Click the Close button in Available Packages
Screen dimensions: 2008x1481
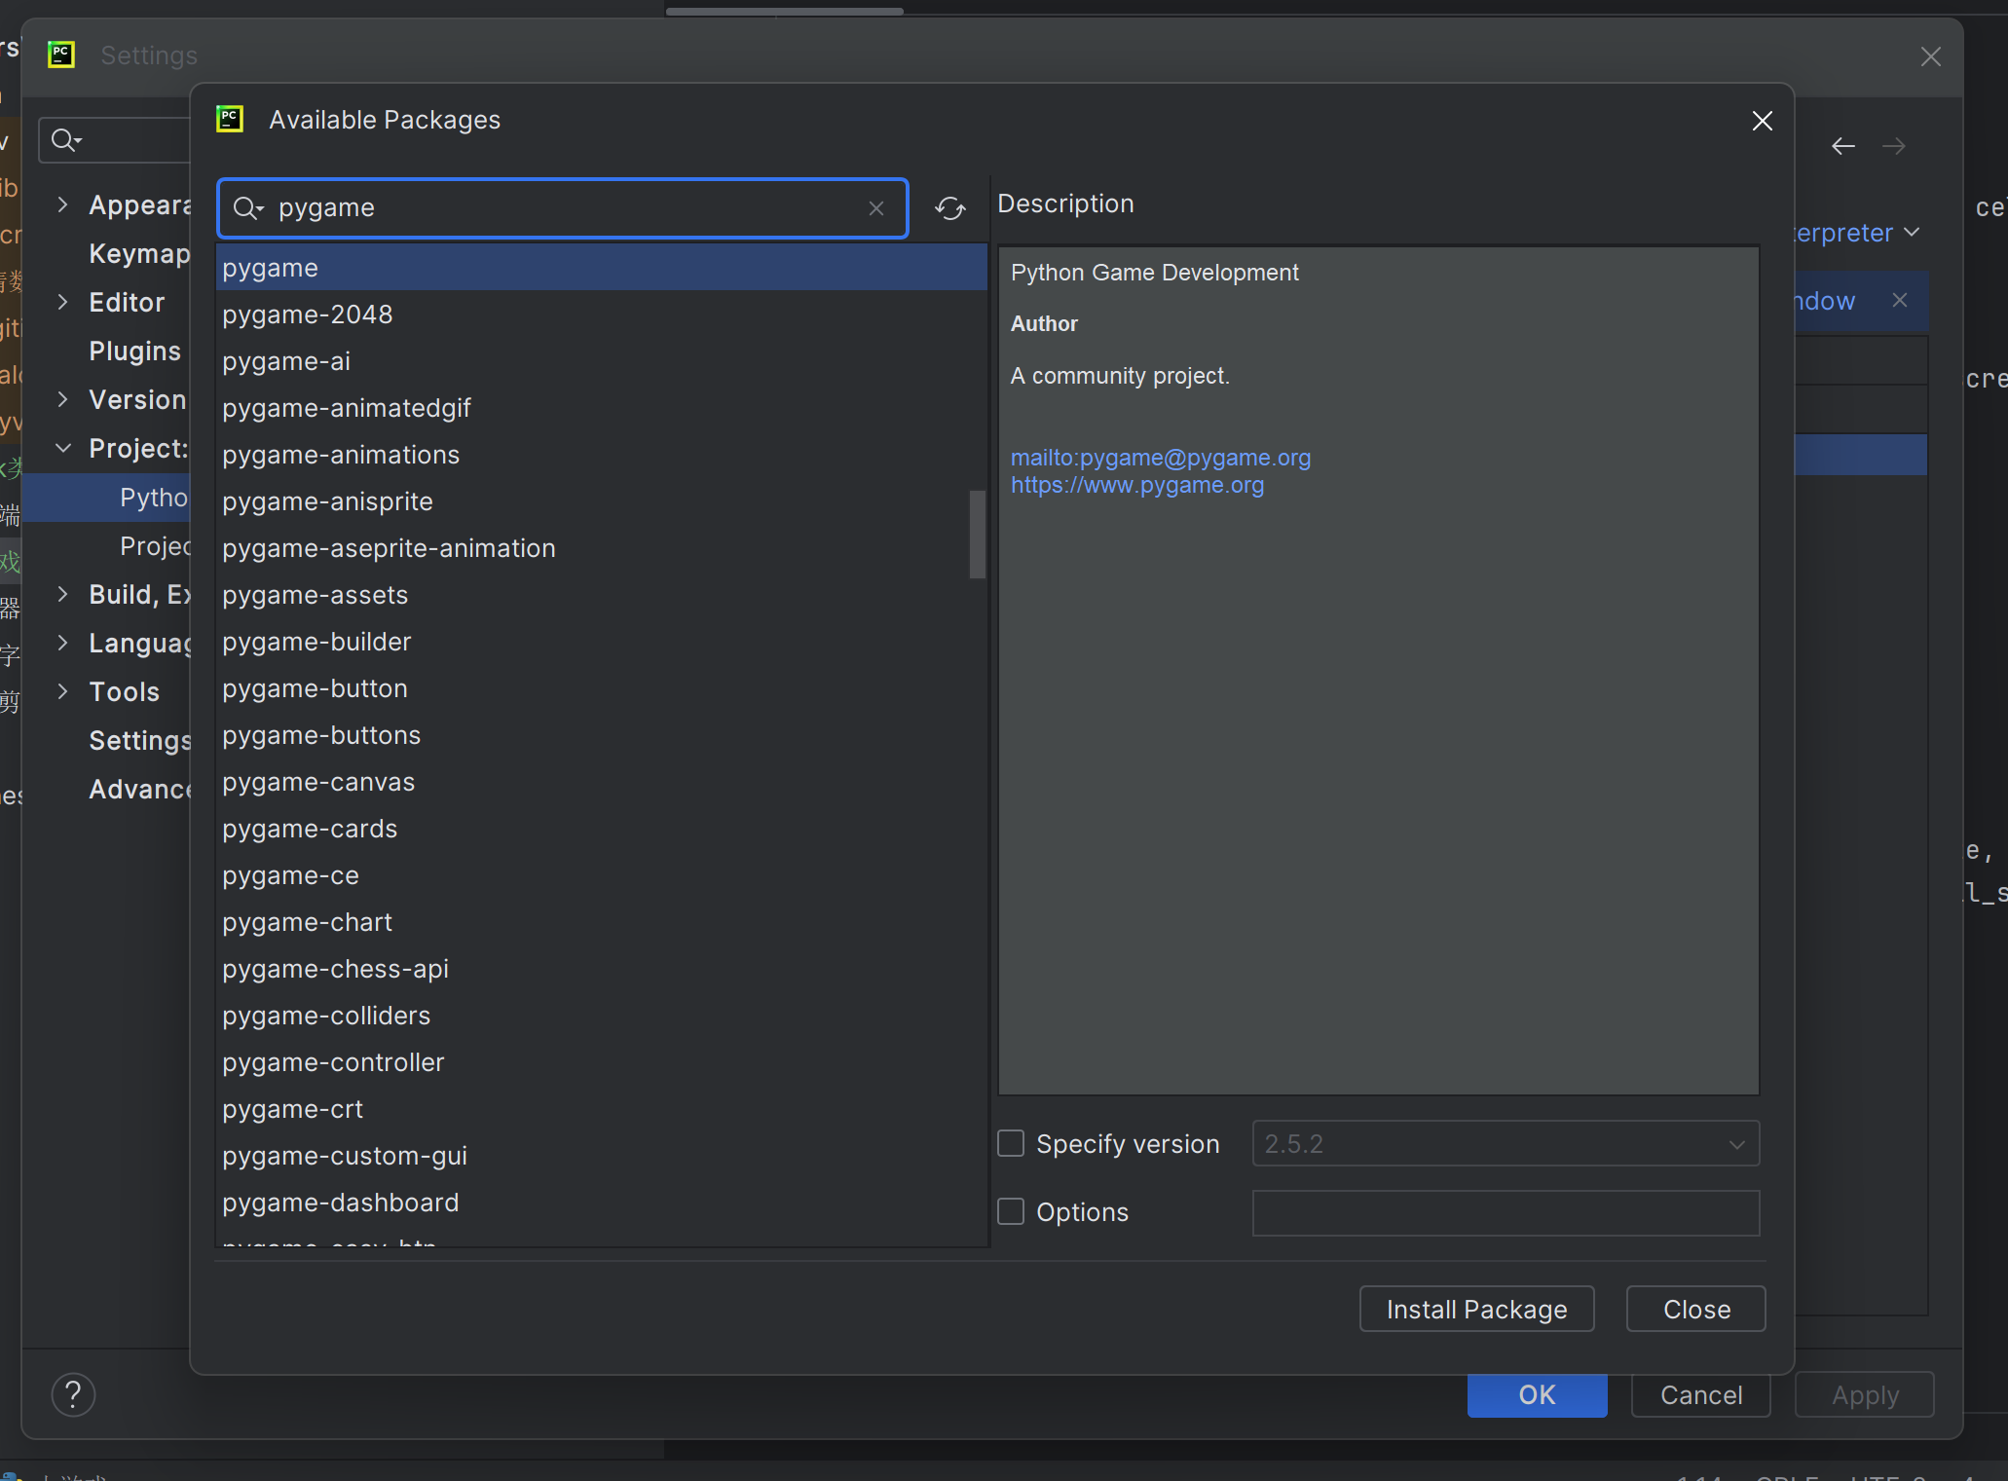[1695, 1309]
